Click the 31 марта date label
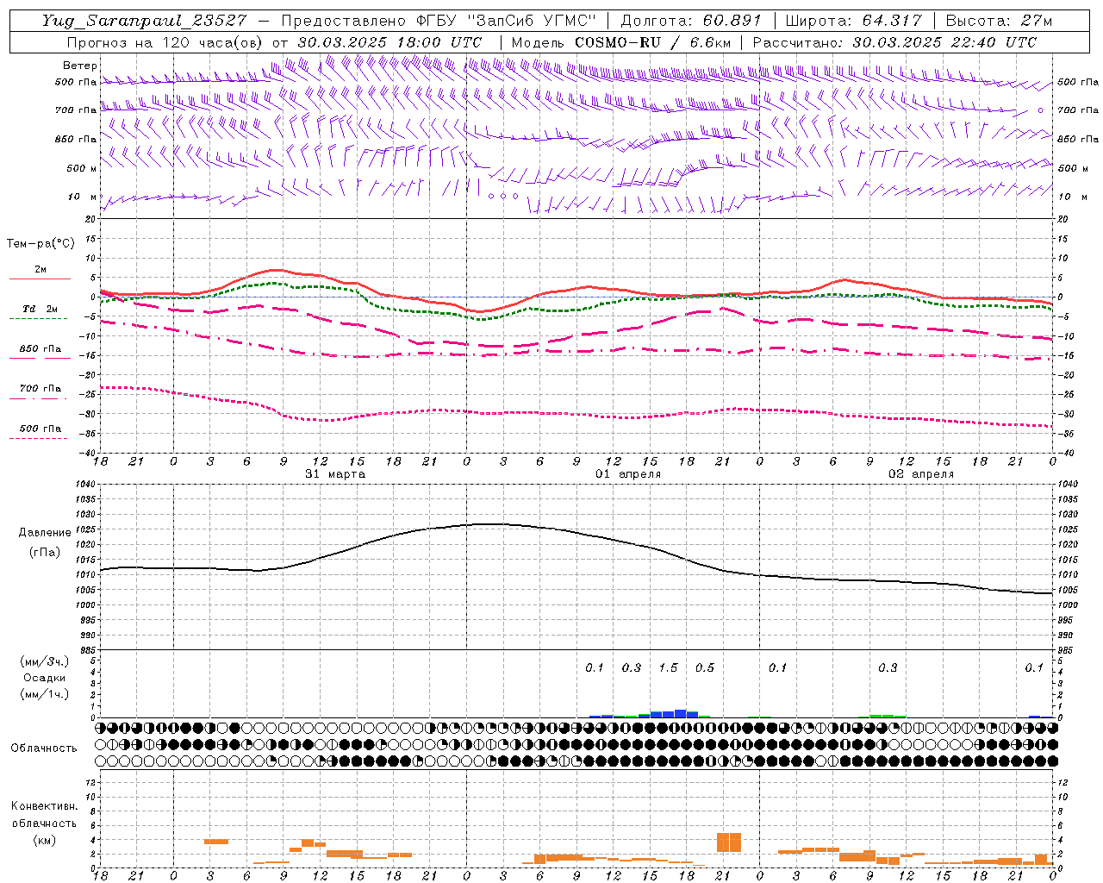 coord(335,474)
